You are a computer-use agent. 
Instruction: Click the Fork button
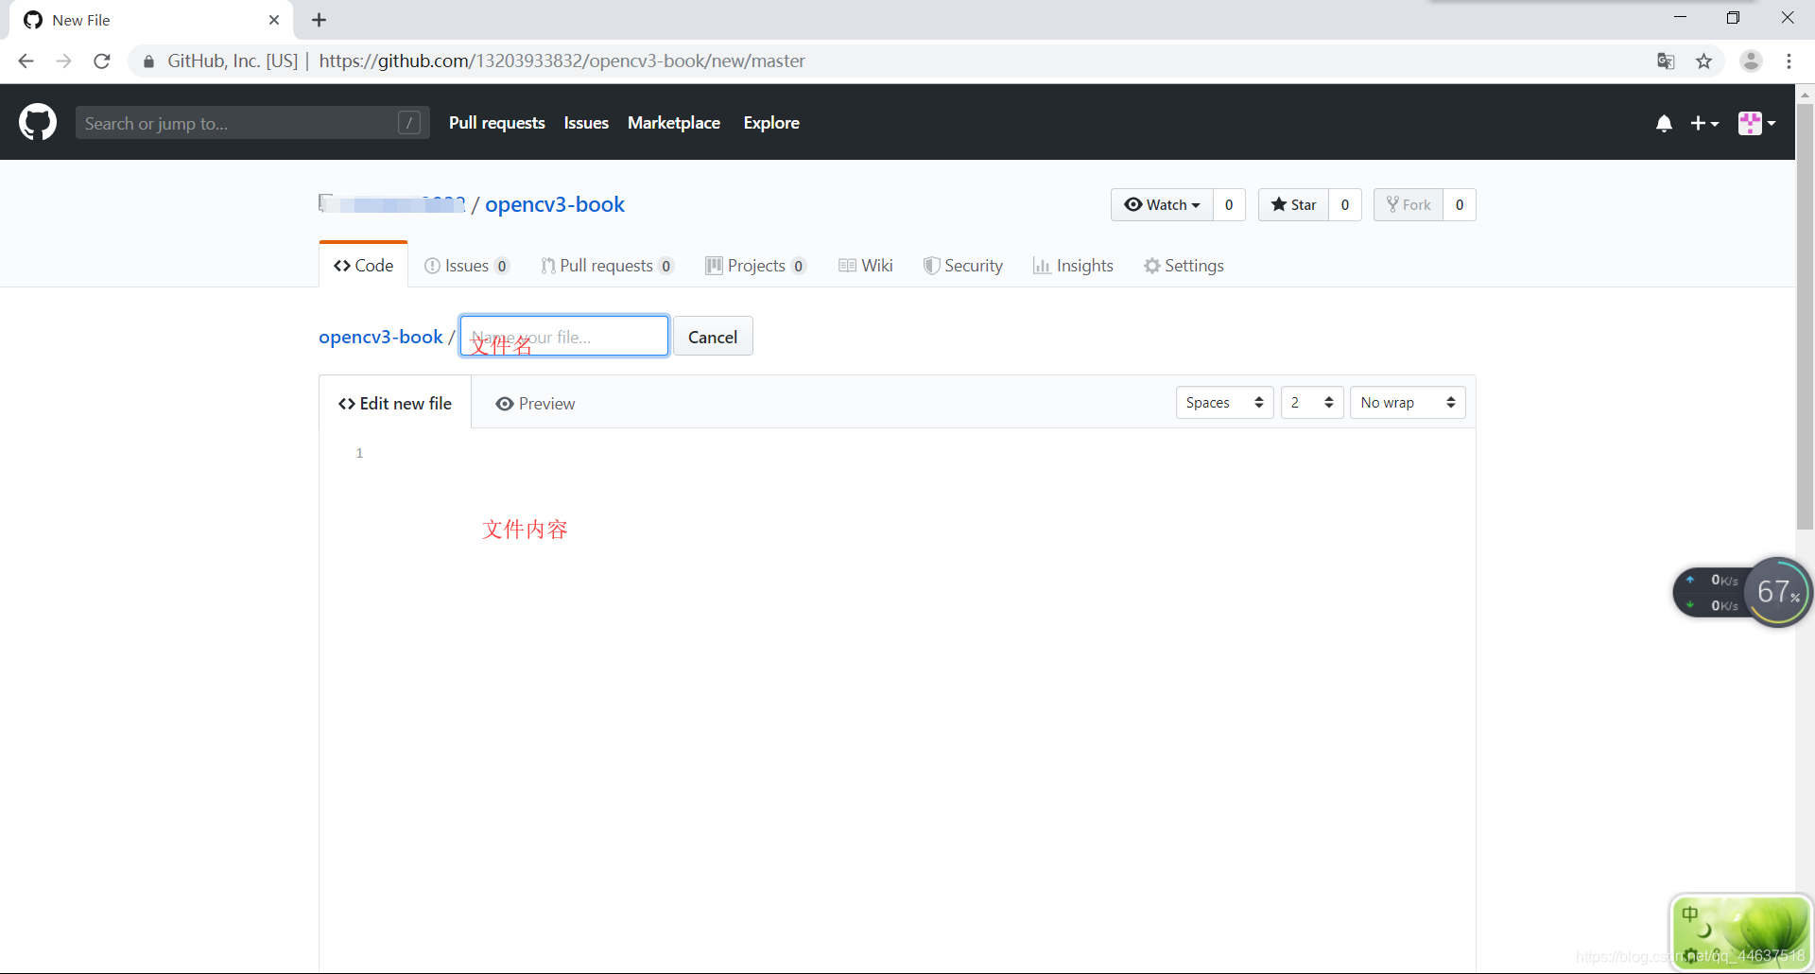(1409, 204)
